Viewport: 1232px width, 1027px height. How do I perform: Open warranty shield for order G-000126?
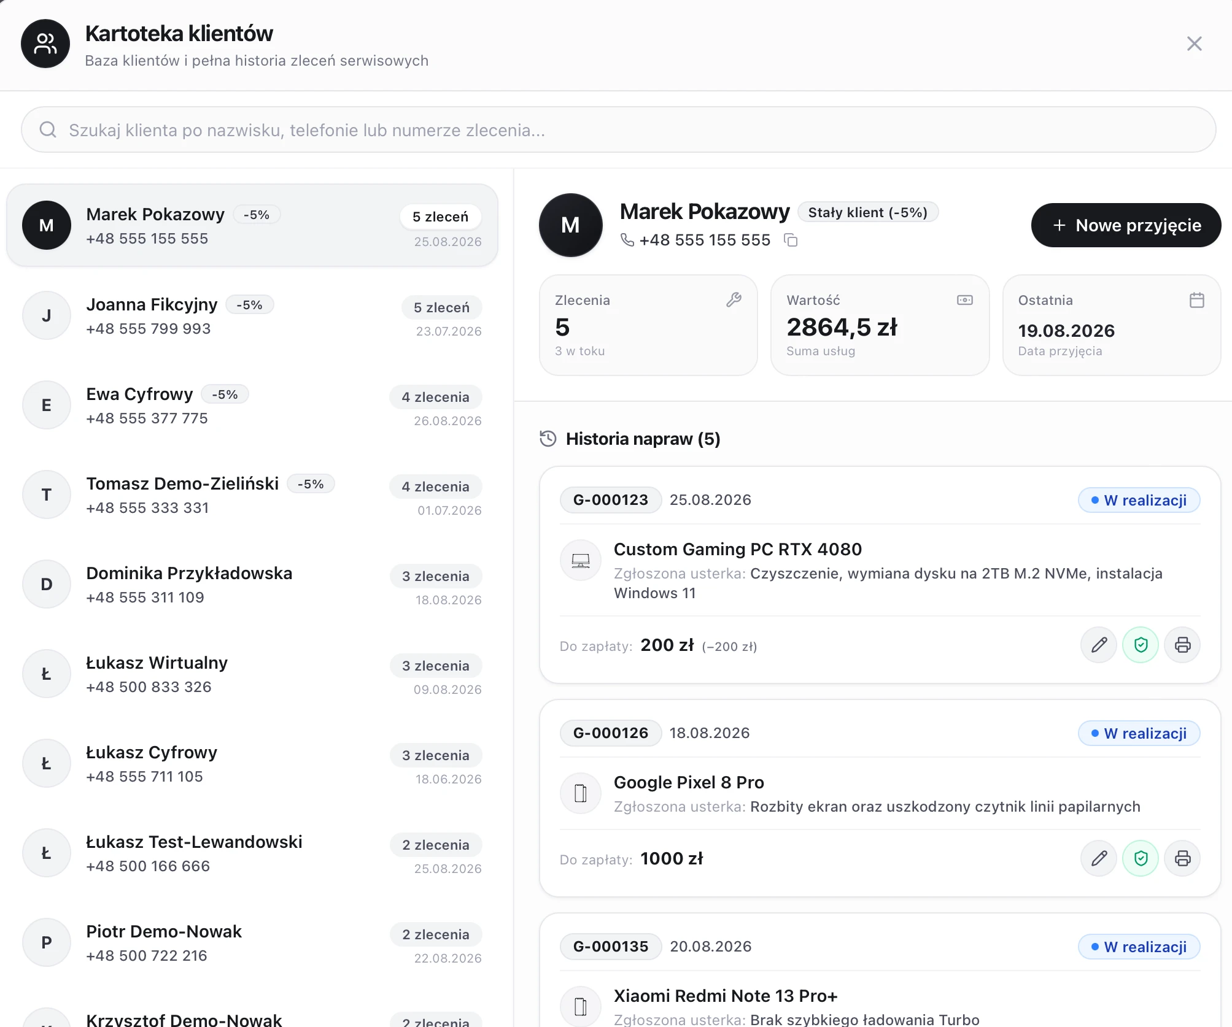click(x=1141, y=858)
